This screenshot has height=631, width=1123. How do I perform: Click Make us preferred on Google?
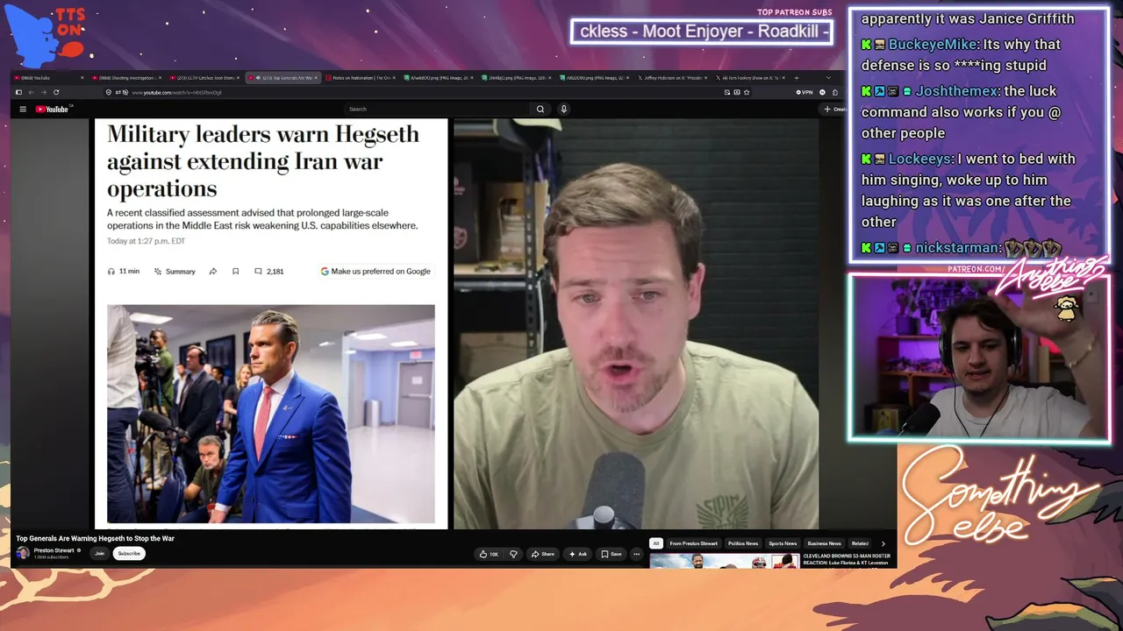point(376,272)
